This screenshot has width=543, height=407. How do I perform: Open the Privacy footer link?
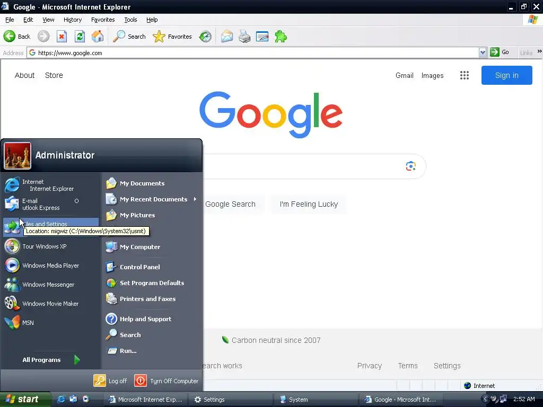click(x=369, y=366)
